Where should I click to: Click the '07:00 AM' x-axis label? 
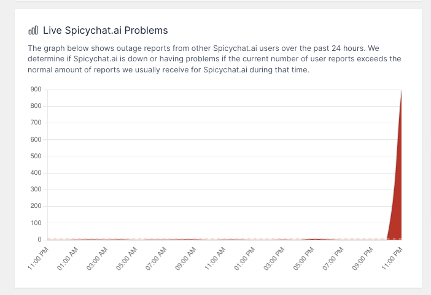pyautogui.click(x=156, y=259)
